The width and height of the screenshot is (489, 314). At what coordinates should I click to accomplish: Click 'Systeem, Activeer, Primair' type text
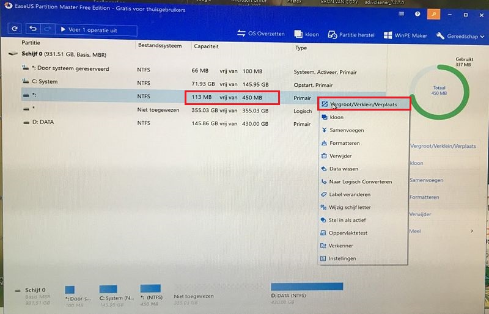point(325,72)
